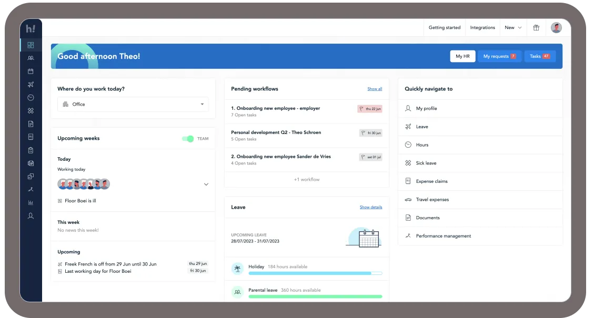Open the gift box icon in header
Image resolution: width=604 pixels, height=318 pixels.
pos(536,27)
